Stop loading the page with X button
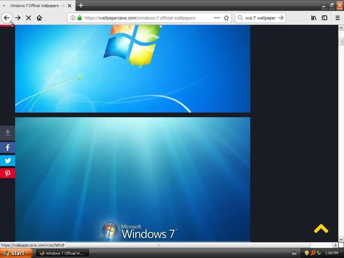 (29, 18)
